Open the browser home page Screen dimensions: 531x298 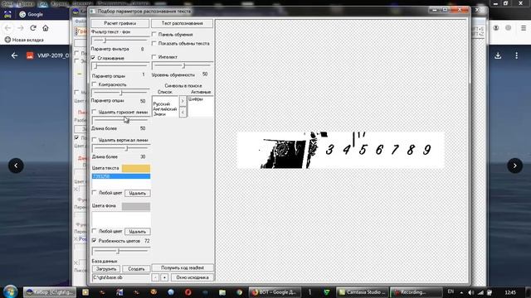pos(46,28)
